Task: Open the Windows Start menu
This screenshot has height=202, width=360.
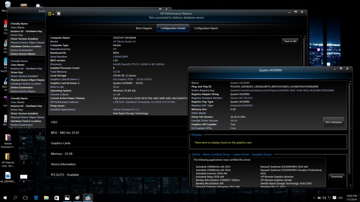Action: pos(5,198)
